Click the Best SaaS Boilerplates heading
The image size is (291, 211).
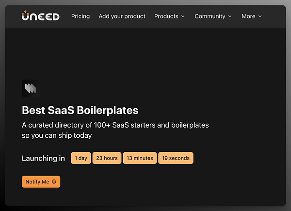[x=80, y=110]
